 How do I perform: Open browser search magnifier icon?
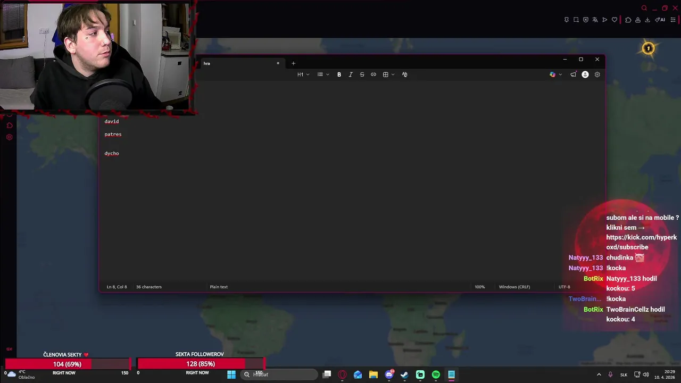click(644, 8)
